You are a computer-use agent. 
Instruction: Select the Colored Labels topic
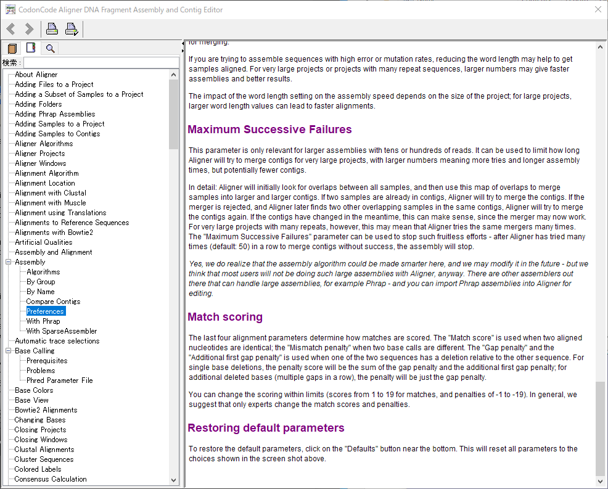coord(38,469)
